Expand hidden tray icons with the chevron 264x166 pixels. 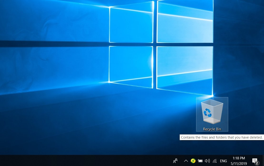click(186, 161)
